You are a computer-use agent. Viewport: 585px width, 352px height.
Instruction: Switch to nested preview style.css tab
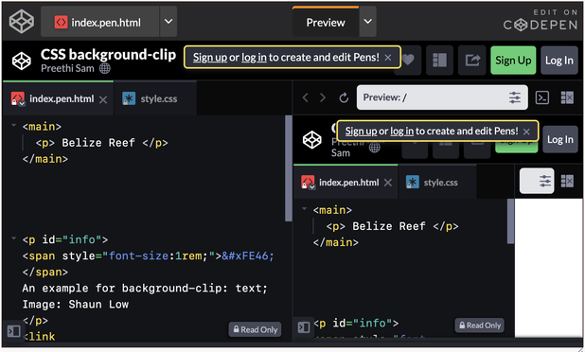(437, 183)
